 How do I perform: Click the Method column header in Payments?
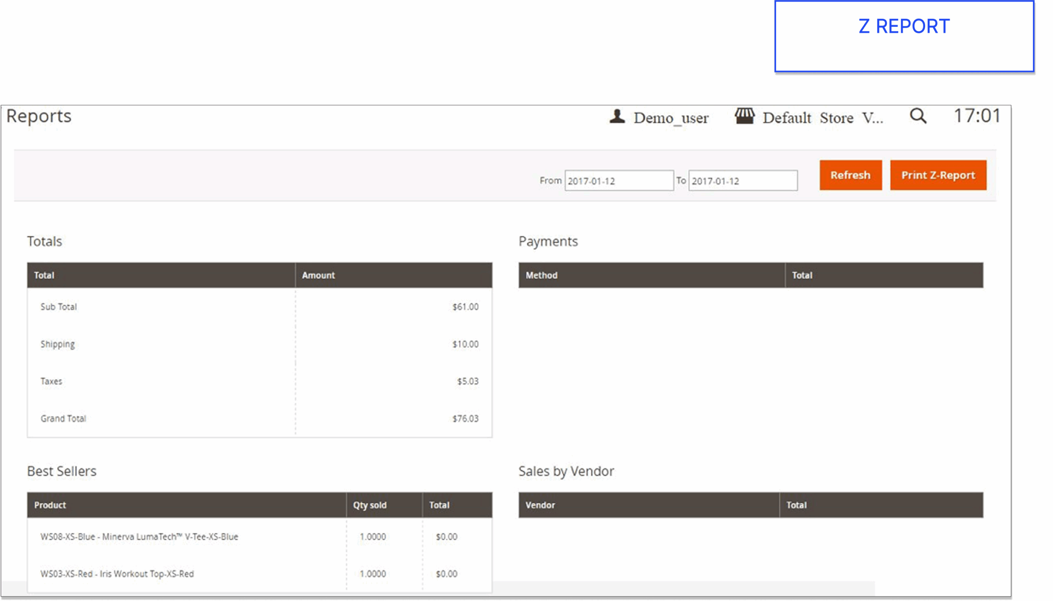541,275
